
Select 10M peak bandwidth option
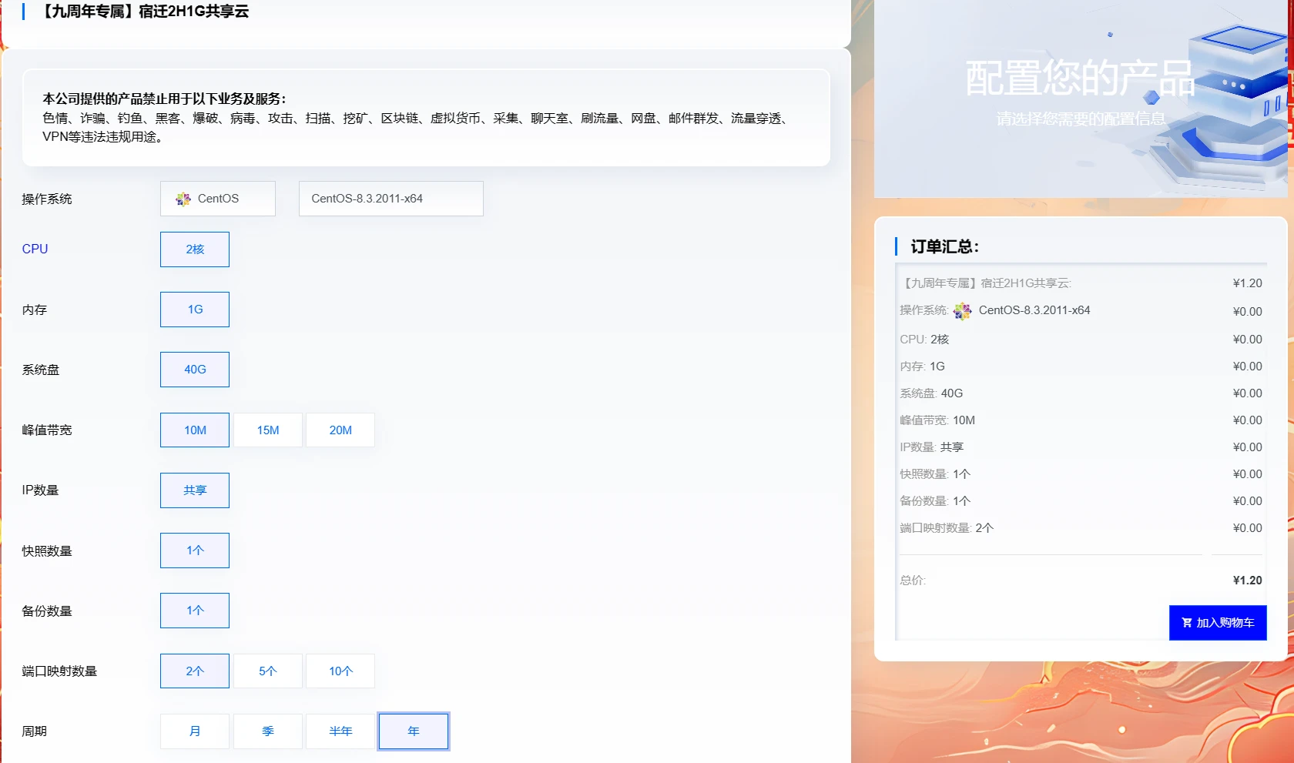pyautogui.click(x=195, y=430)
